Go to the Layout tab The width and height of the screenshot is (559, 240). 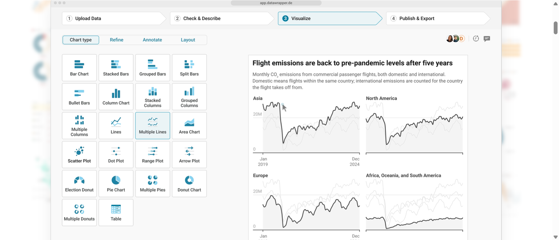[188, 40]
